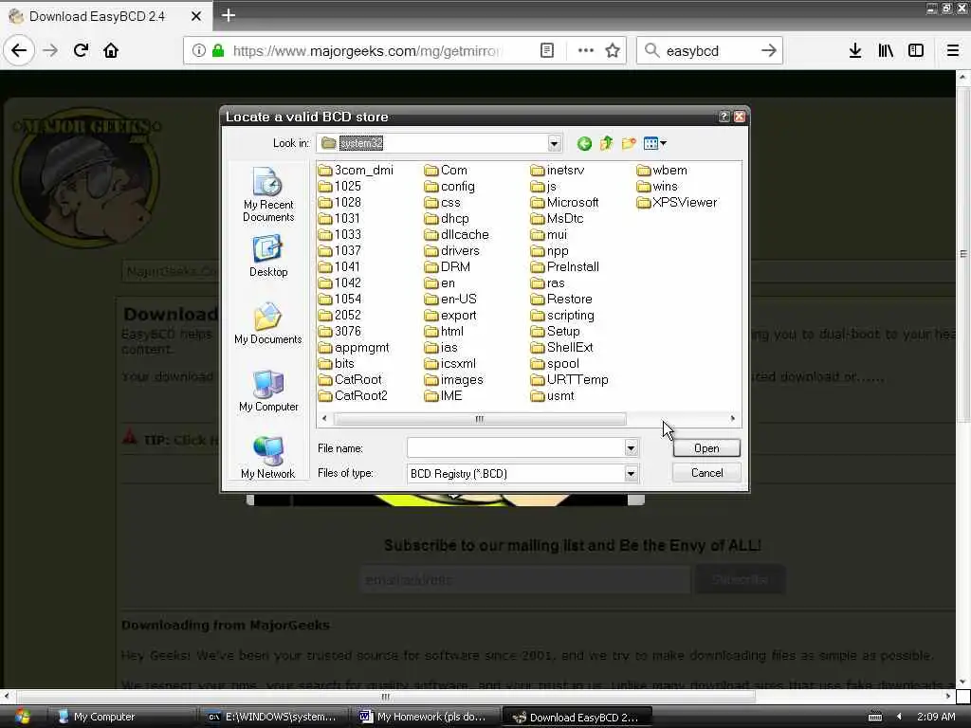Click the dialog help question mark button
Image resolution: width=971 pixels, height=728 pixels.
click(x=724, y=117)
